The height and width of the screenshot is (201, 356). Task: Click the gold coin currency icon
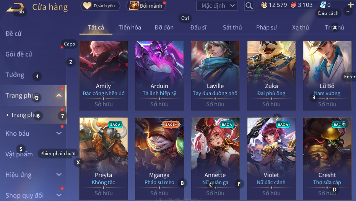264,5
